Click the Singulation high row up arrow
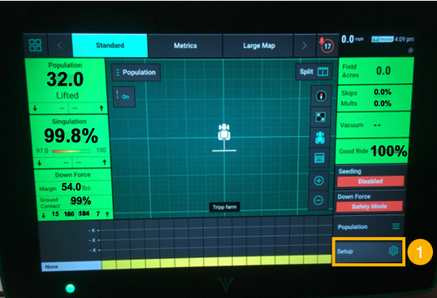437x298 pixels. [105, 163]
